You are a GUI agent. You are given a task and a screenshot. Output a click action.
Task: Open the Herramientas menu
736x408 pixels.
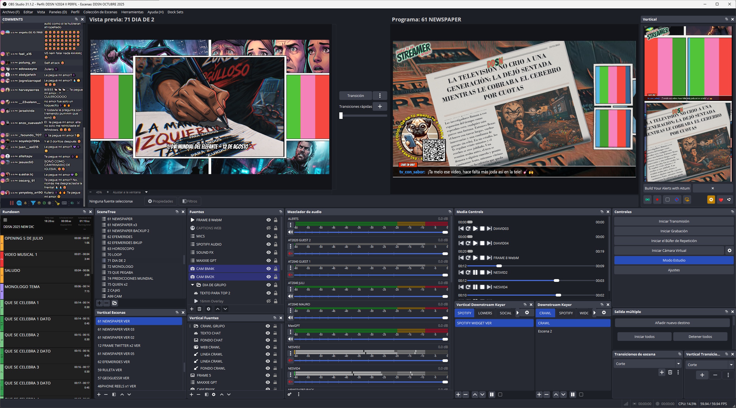(x=132, y=12)
